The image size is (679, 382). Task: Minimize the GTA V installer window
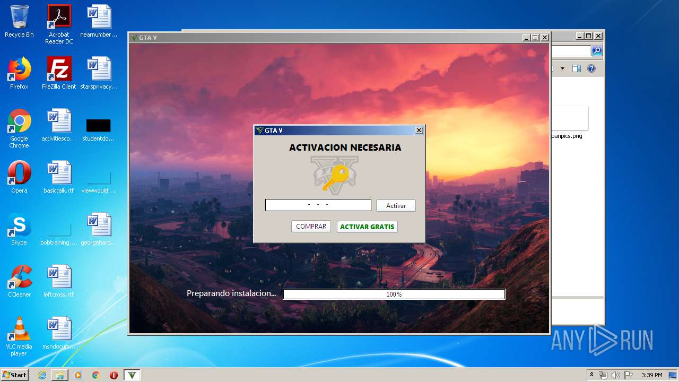[526, 38]
